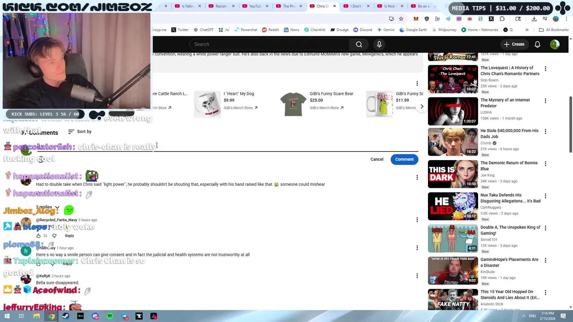573x322 pixels.
Task: Open the All Bookmarks folder
Action: 553,30
